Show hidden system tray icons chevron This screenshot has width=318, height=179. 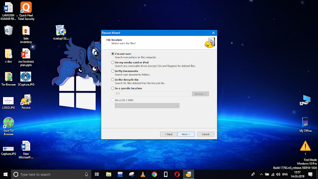(261, 175)
